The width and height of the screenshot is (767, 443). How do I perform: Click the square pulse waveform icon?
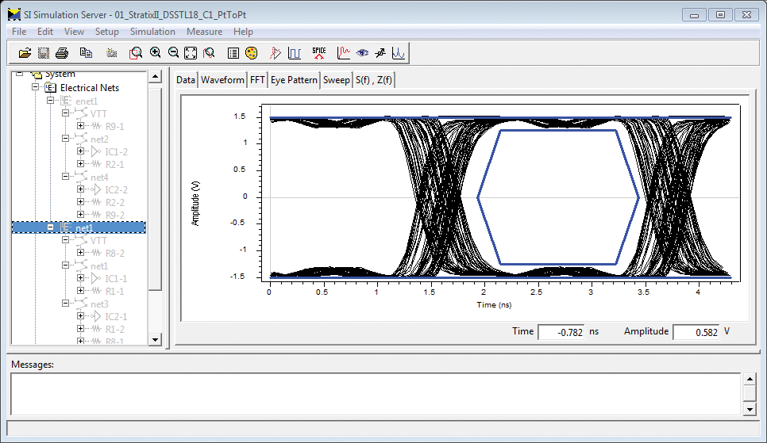tap(295, 53)
